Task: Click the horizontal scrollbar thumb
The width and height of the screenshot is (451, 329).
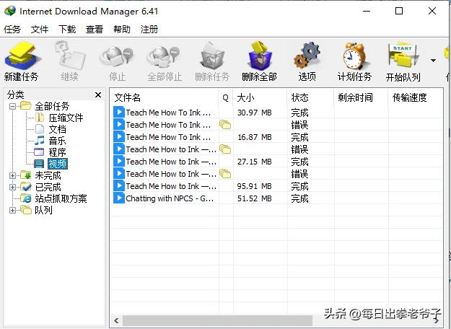Action: (x=217, y=320)
